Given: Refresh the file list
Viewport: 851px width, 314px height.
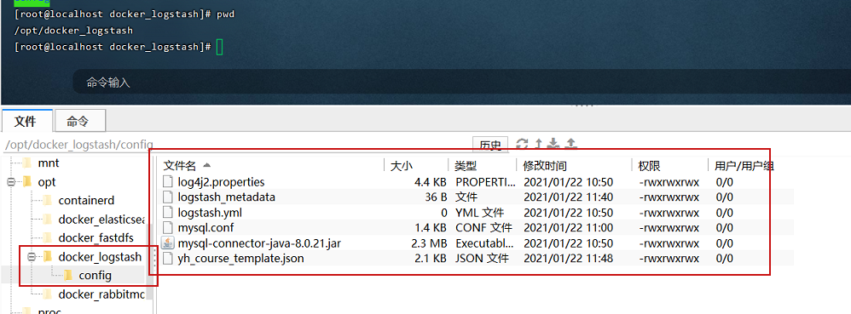Looking at the screenshot, I should click(x=522, y=144).
